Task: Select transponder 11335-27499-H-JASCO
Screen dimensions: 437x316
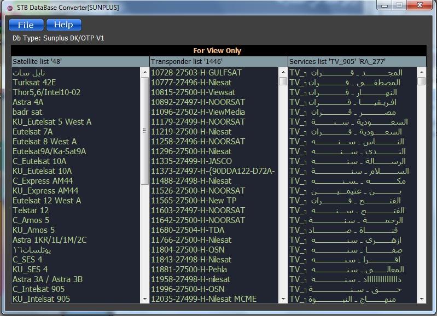Action: (214, 161)
